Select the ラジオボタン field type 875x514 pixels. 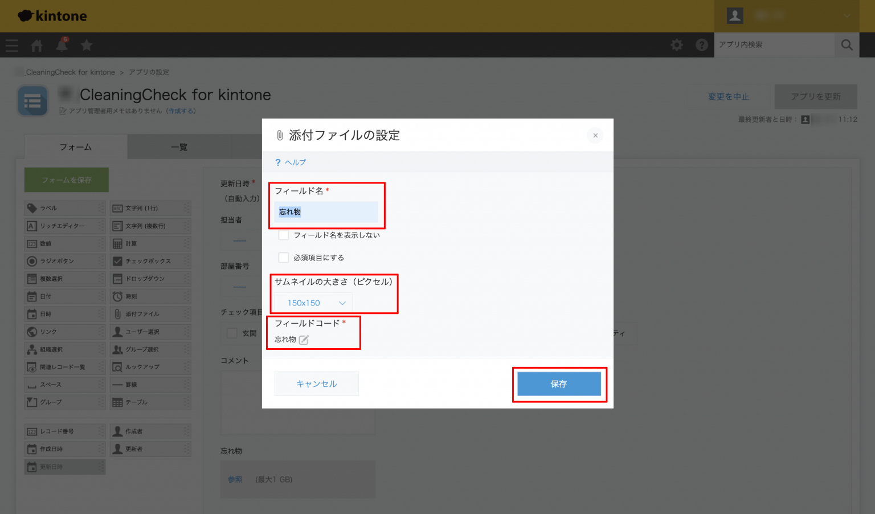(x=64, y=261)
